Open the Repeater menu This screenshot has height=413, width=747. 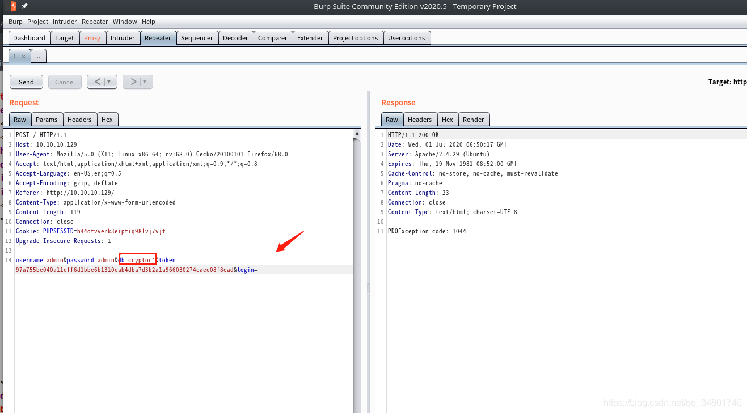coord(95,22)
